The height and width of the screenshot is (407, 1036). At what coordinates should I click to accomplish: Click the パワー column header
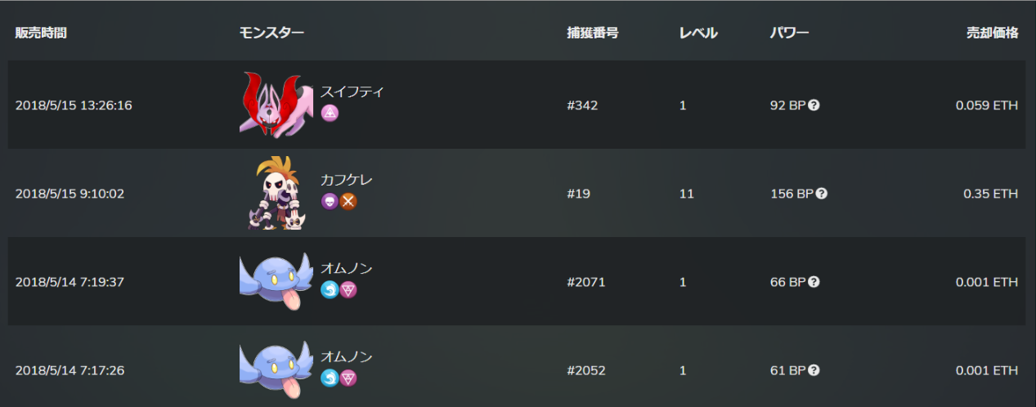point(789,34)
